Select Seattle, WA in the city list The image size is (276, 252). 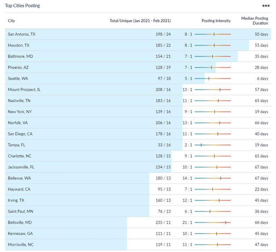(x=18, y=78)
